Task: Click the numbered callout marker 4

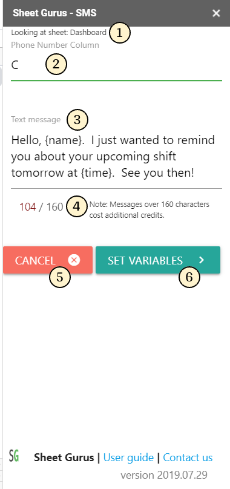Action: [x=77, y=206]
